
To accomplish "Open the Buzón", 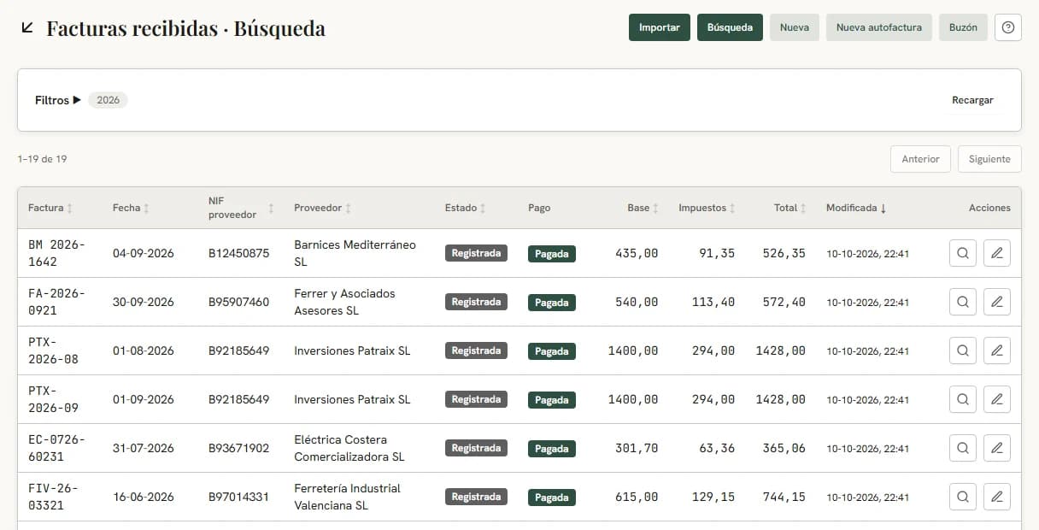I will (963, 27).
